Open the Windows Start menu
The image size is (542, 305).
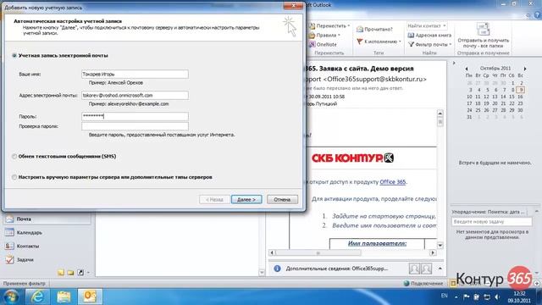11,297
